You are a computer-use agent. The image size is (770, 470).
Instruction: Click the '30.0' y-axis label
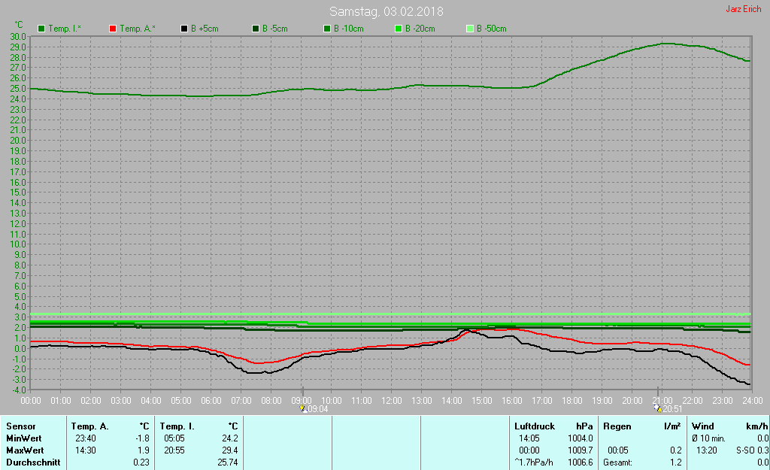[18, 37]
